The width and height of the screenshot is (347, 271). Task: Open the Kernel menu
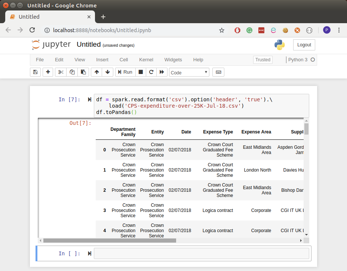pyautogui.click(x=146, y=59)
